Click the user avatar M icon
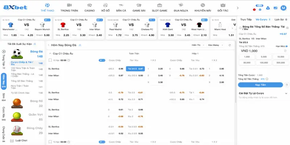 284,8
